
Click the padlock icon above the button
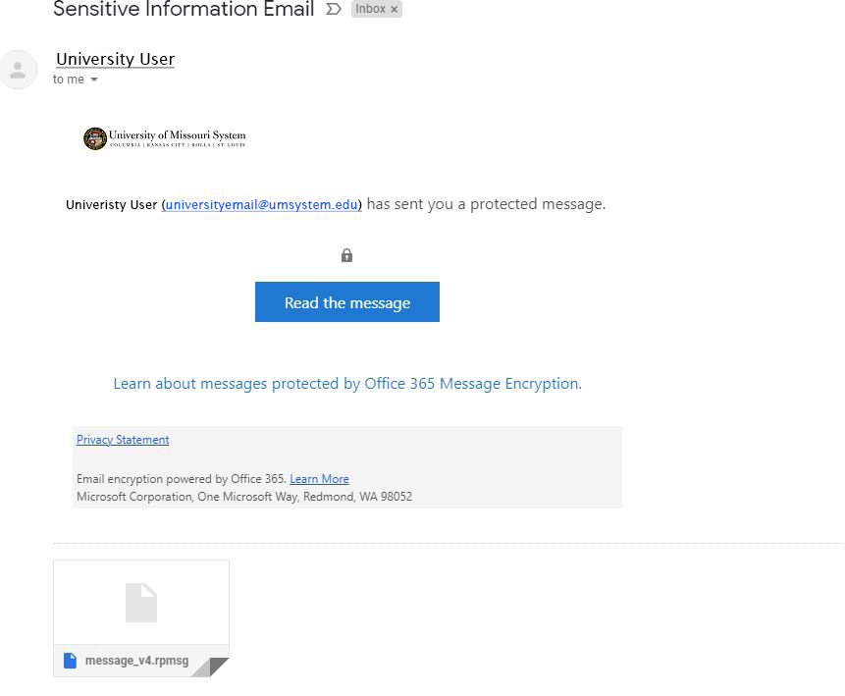pos(346,255)
